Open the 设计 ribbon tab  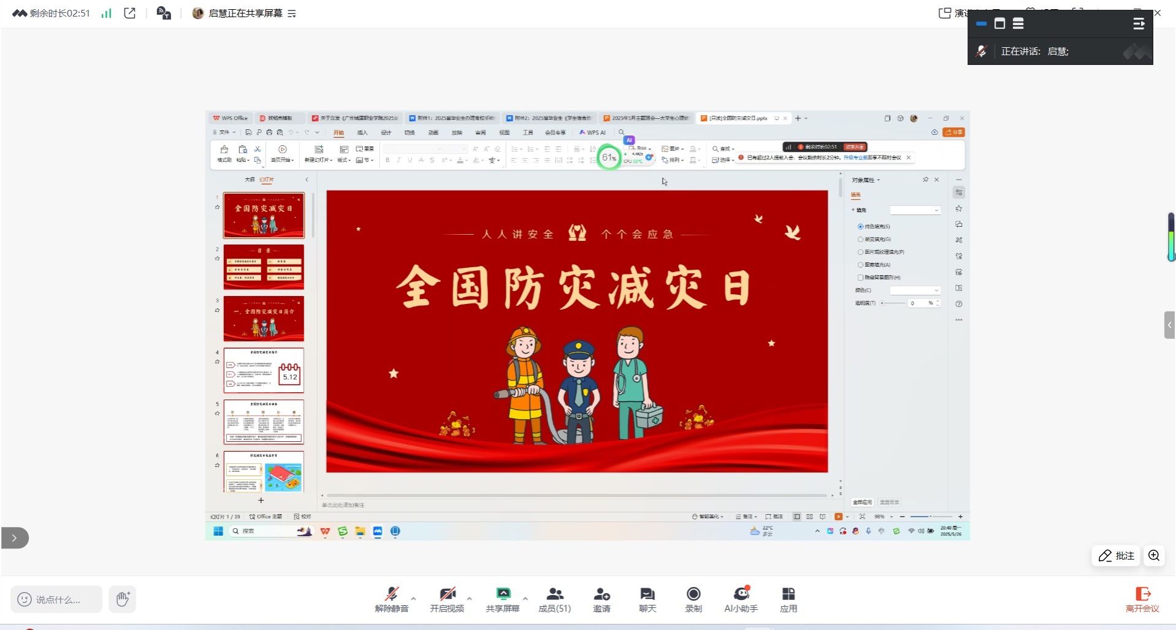pyautogui.click(x=386, y=132)
